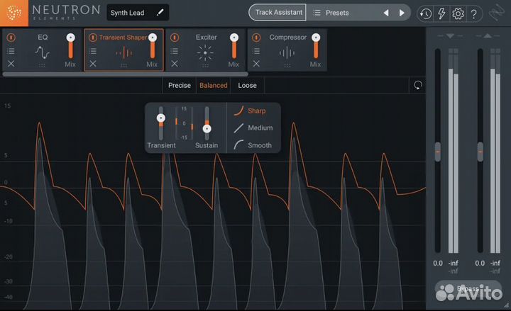Select the Compressor bars icon
Viewport: 511px width, 311px height.
point(287,52)
